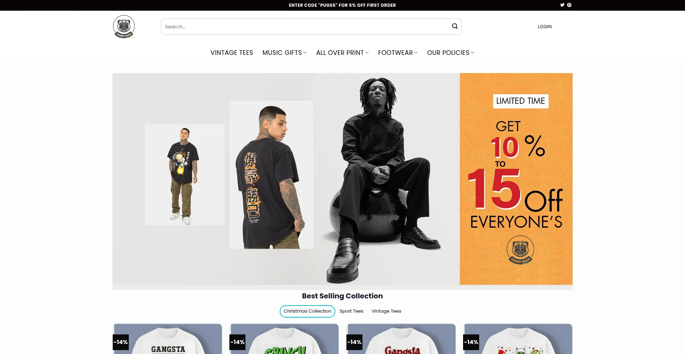This screenshot has height=354, width=685.
Task: Switch to the Sport Tees tab
Action: (351, 311)
